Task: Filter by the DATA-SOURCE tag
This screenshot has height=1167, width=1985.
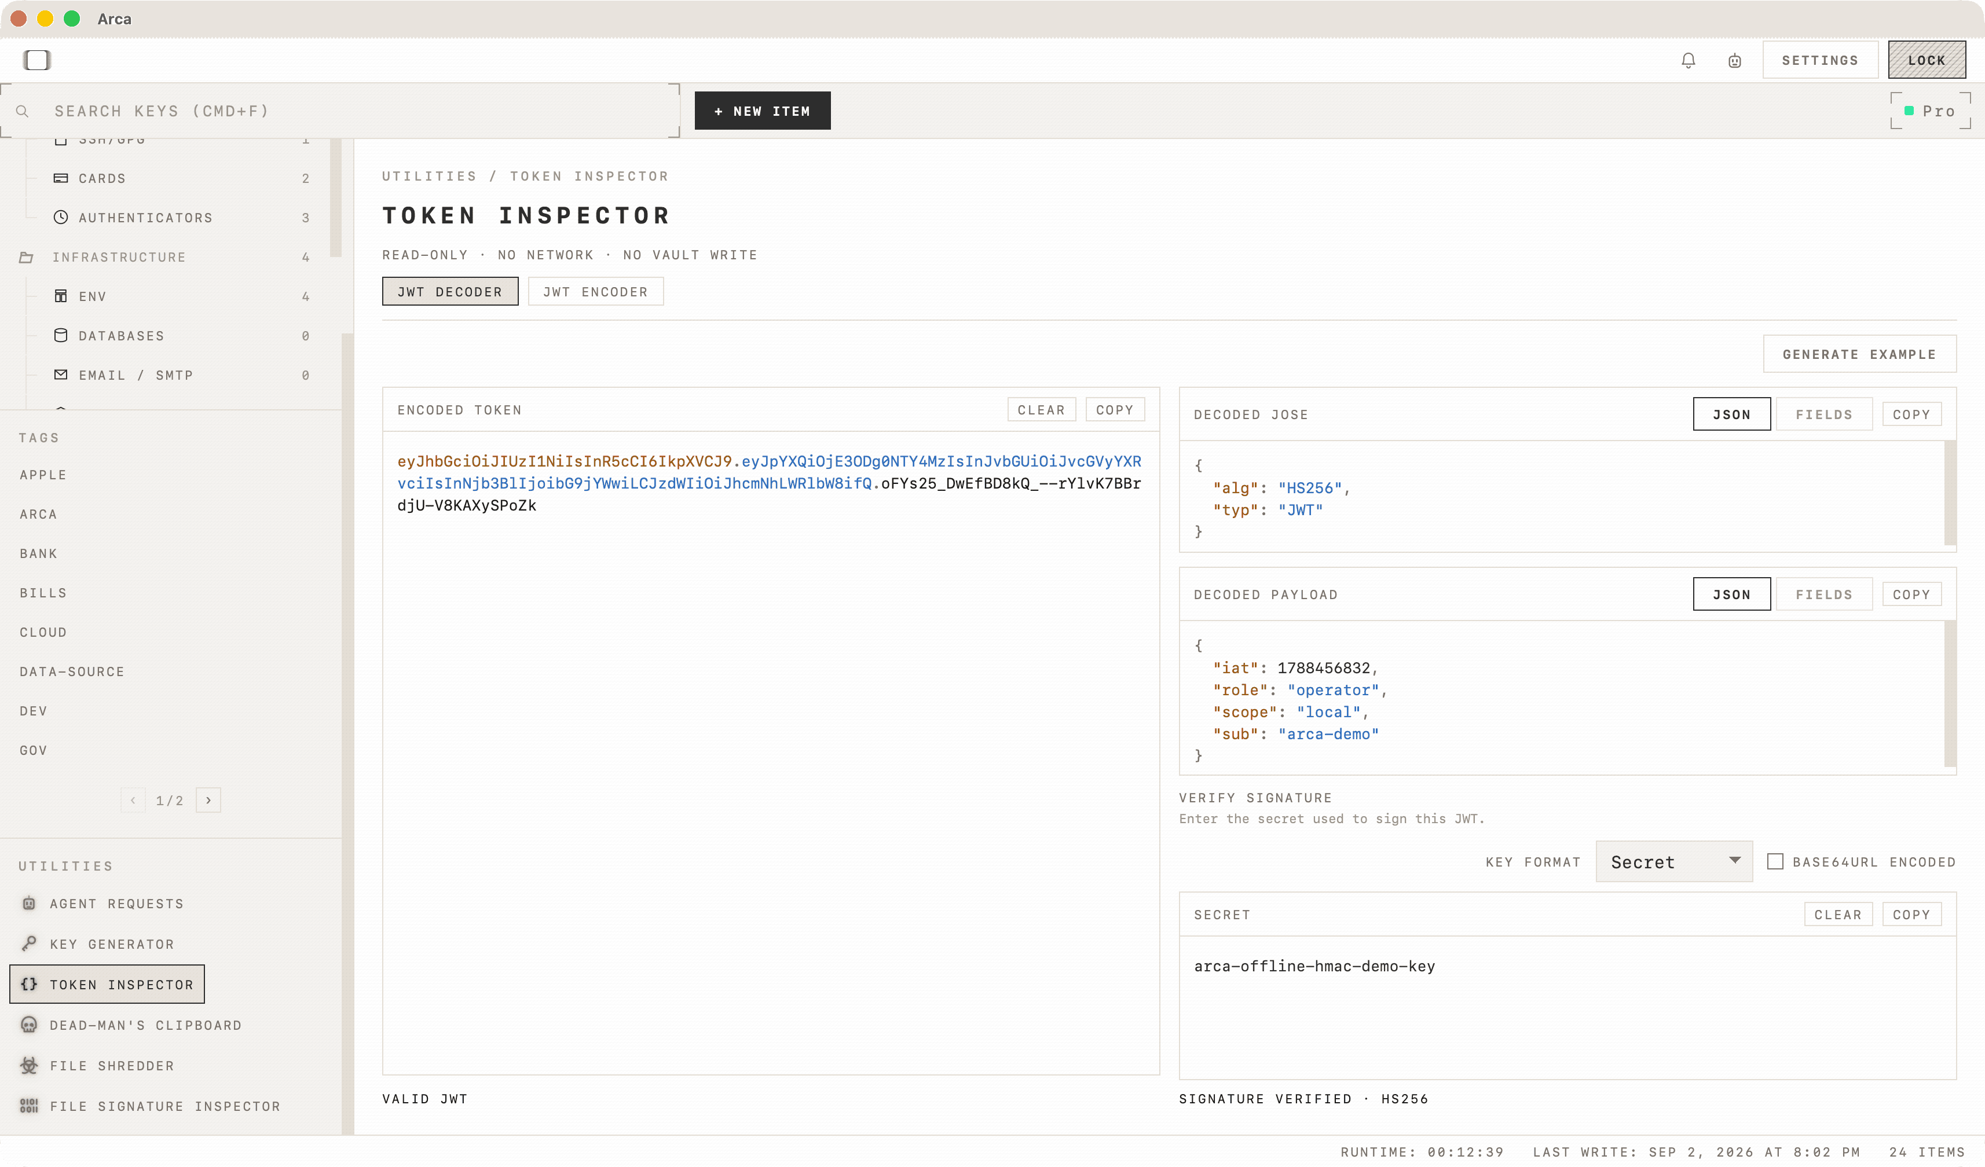Action: click(x=72, y=671)
